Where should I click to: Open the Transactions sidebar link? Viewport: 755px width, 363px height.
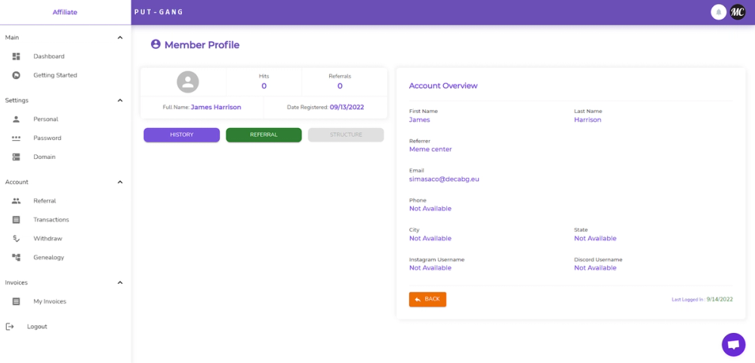pos(51,219)
